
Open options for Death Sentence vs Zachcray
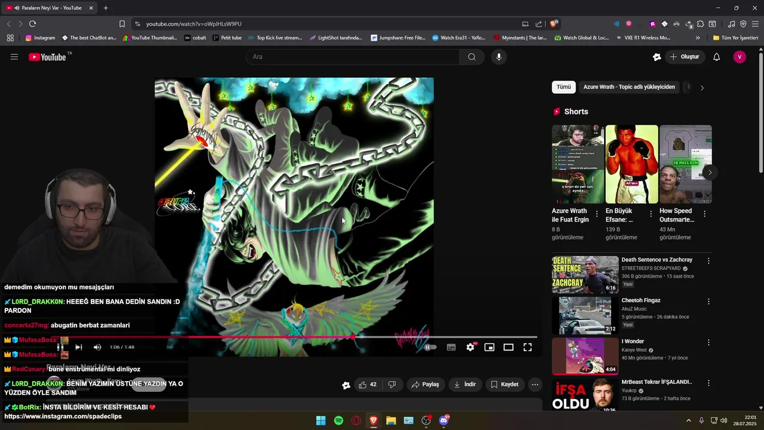click(x=708, y=261)
